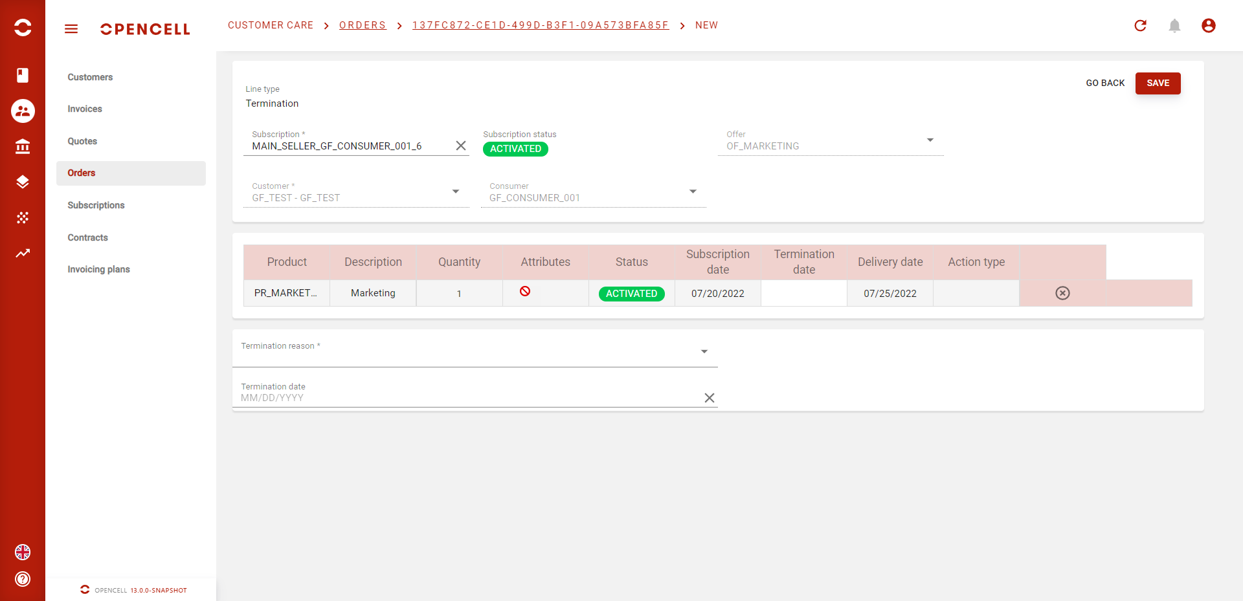1243x601 pixels.
Task: Change language via the flag icon
Action: 23,552
